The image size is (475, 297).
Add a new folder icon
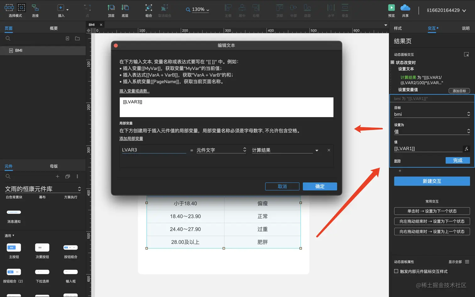77,38
